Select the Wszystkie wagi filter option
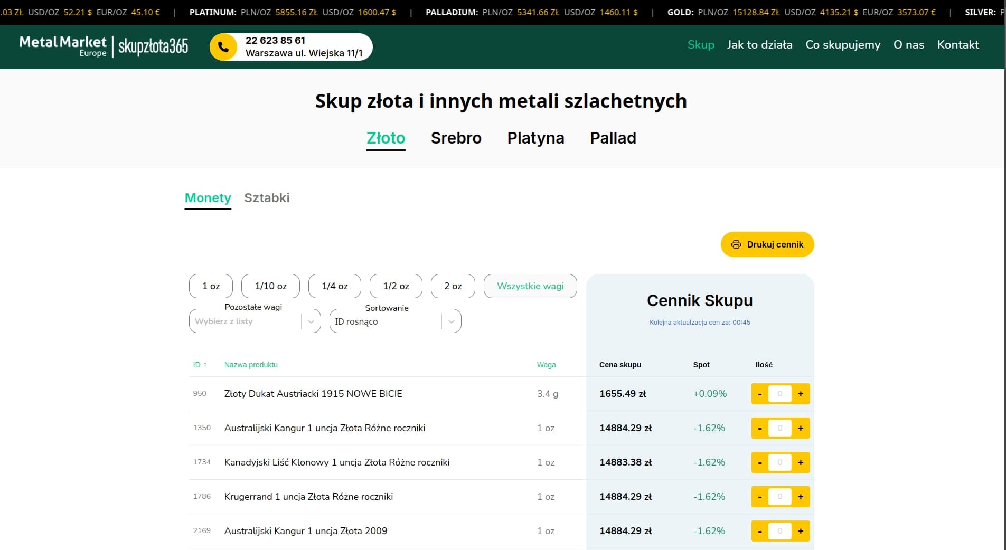Viewport: 1006px width, 550px height. pyautogui.click(x=531, y=286)
